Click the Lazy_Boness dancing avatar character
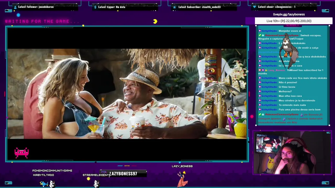The width and height of the screenshot is (335, 188). pyautogui.click(x=182, y=179)
